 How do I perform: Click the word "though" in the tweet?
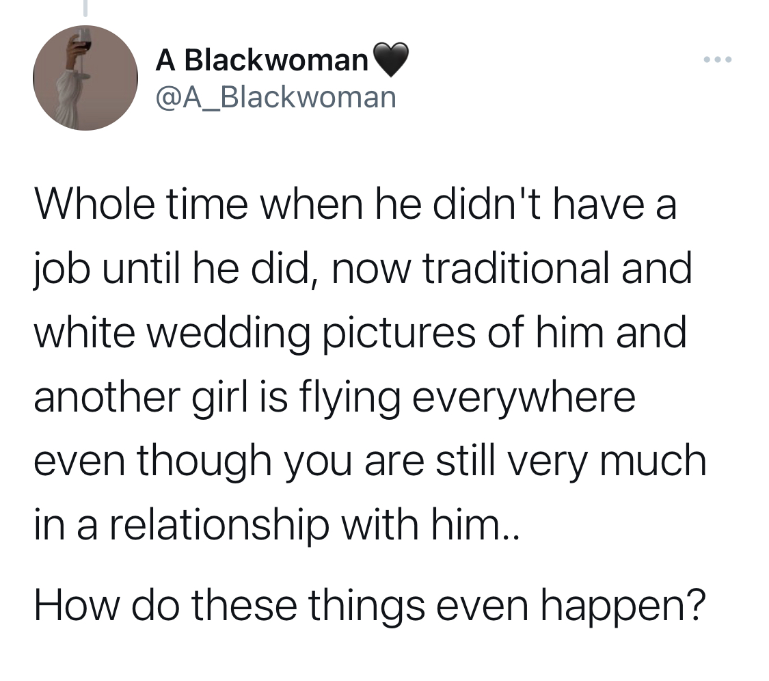[204, 462]
